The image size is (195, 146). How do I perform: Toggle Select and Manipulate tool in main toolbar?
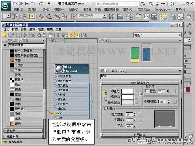(x=24, y=16)
